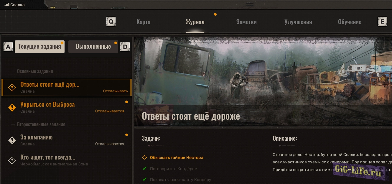Click the quest banner image with stalker
Screen dimensions: 392x184
262,77
